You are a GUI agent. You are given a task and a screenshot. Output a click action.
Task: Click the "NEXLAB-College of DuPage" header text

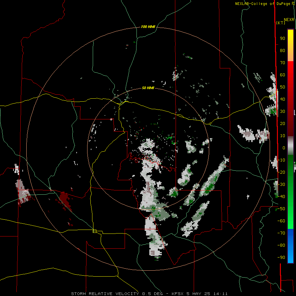[x=263, y=4]
